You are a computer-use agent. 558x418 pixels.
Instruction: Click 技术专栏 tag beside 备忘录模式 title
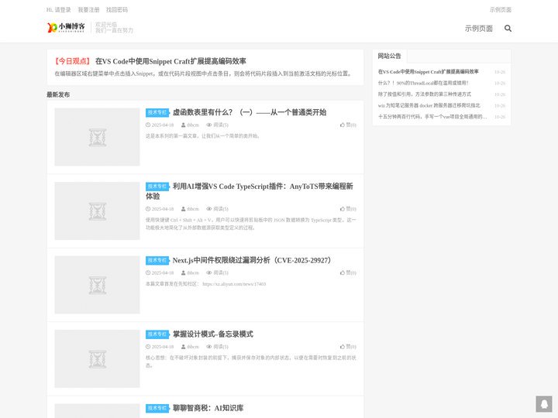coord(157,334)
